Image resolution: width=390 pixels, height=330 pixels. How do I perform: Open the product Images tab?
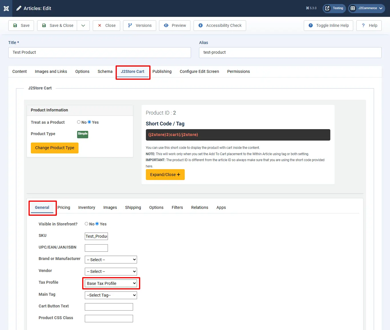pos(110,207)
